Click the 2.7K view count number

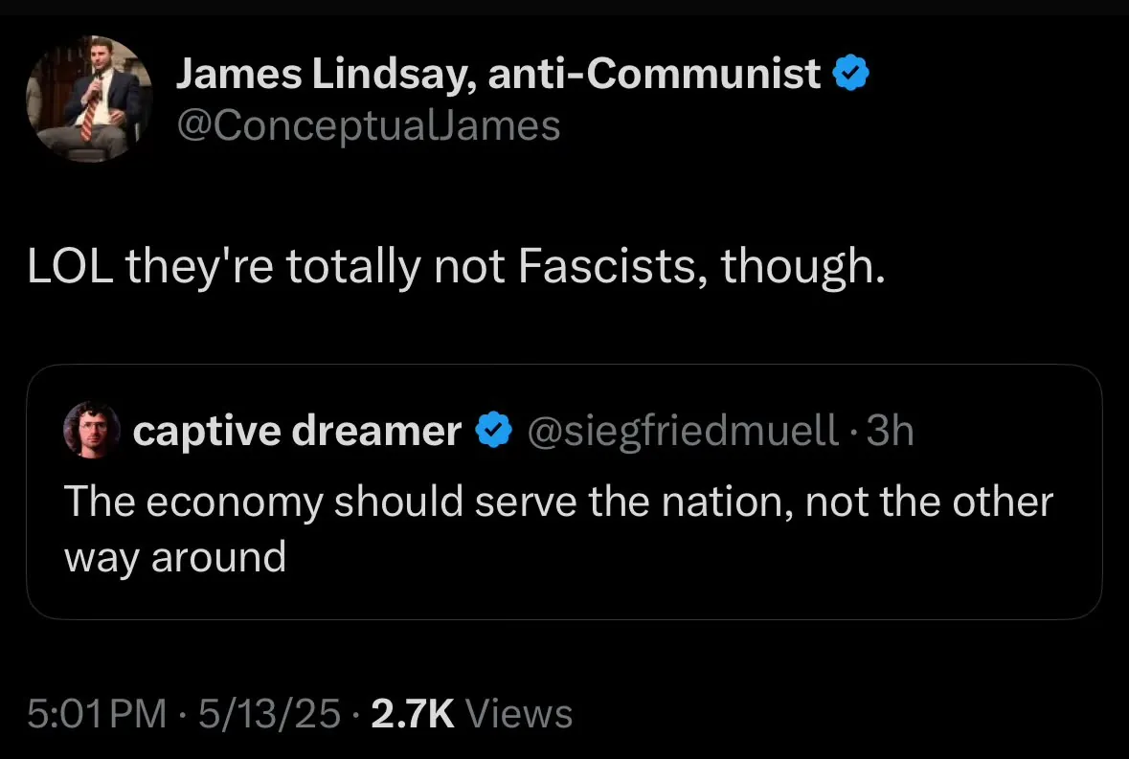pos(413,714)
